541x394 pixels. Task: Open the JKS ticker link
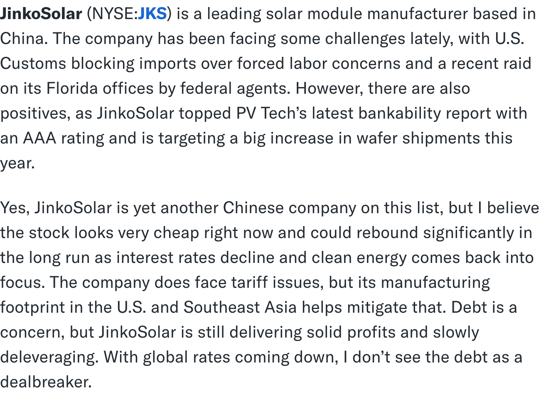[x=152, y=14]
